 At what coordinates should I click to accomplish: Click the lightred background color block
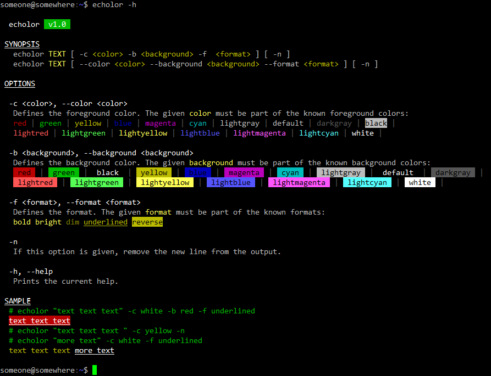pyautogui.click(x=35, y=183)
